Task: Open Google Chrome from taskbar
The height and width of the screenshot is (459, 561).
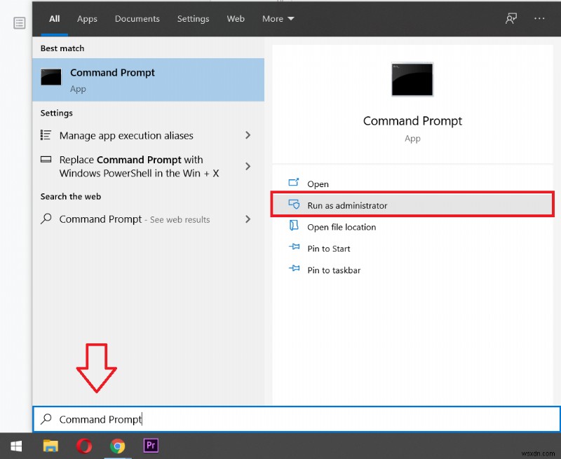Action: [x=118, y=446]
